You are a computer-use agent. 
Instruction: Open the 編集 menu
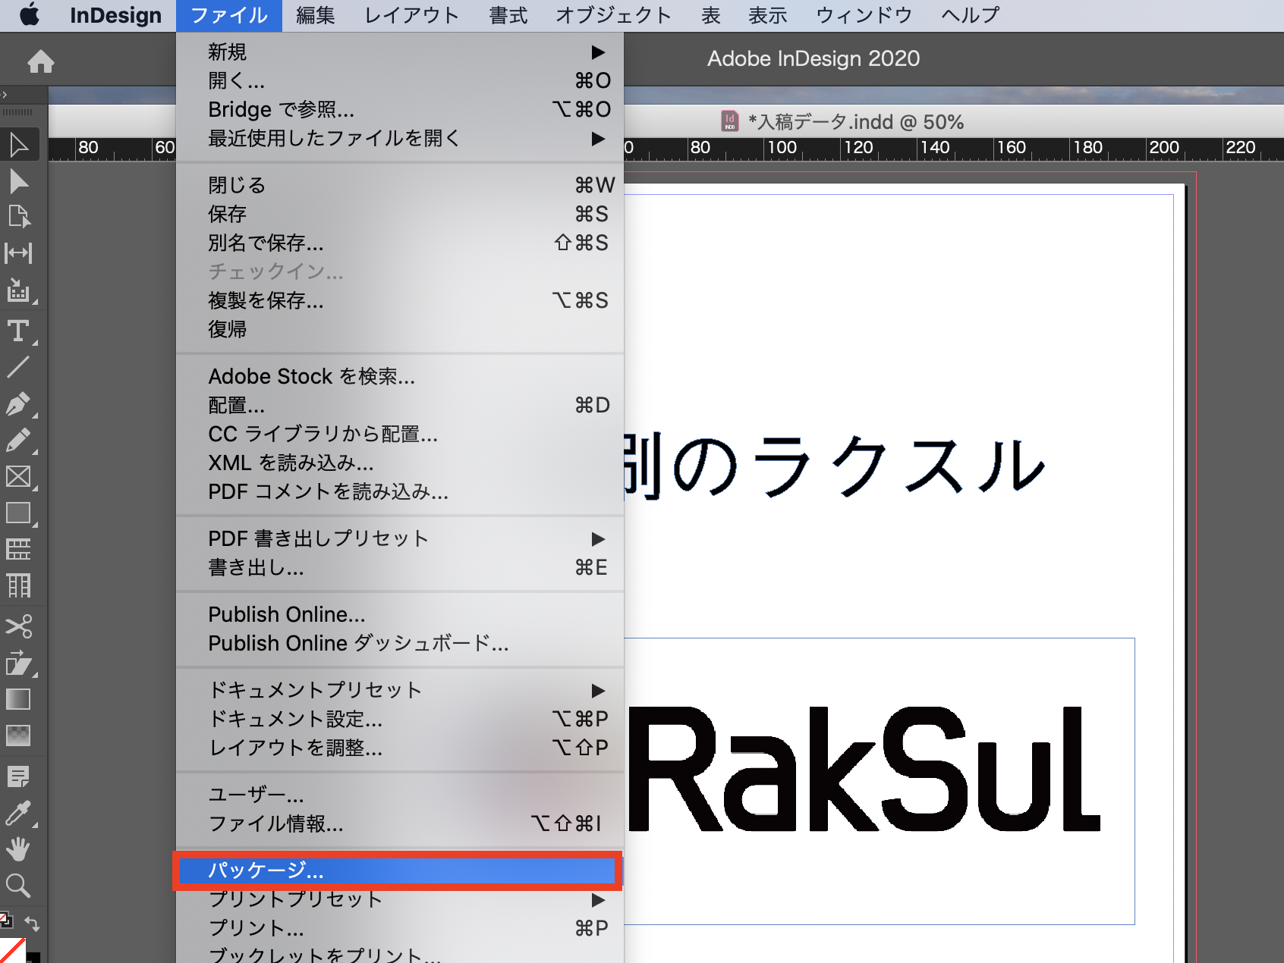[315, 16]
